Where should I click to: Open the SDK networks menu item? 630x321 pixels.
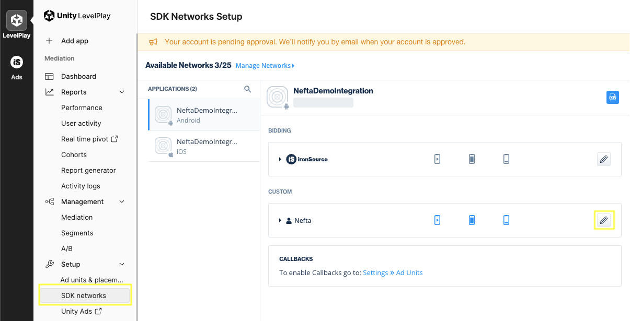pos(84,295)
